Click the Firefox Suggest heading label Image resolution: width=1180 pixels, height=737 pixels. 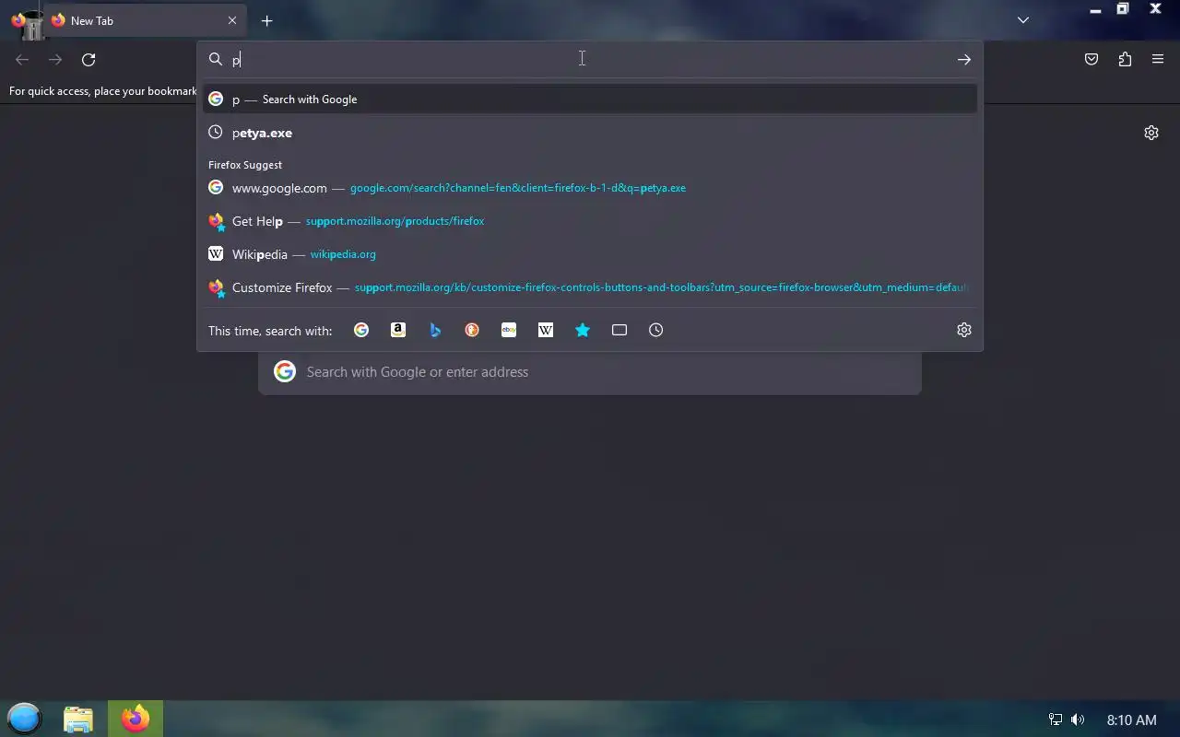coord(245,165)
